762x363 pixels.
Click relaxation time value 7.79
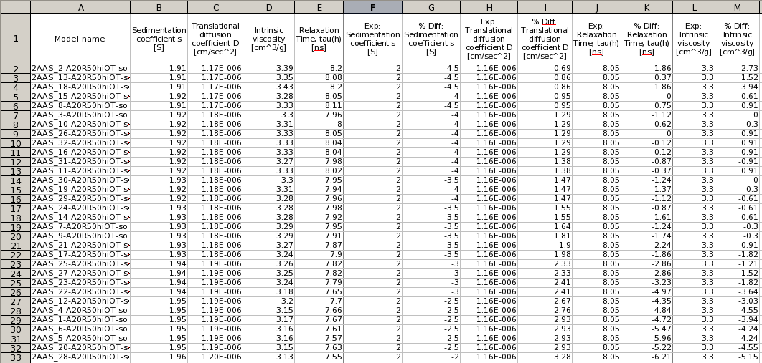click(319, 283)
